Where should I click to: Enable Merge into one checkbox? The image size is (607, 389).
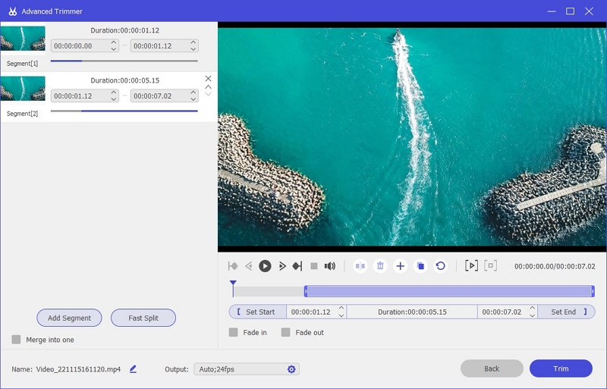(16, 340)
